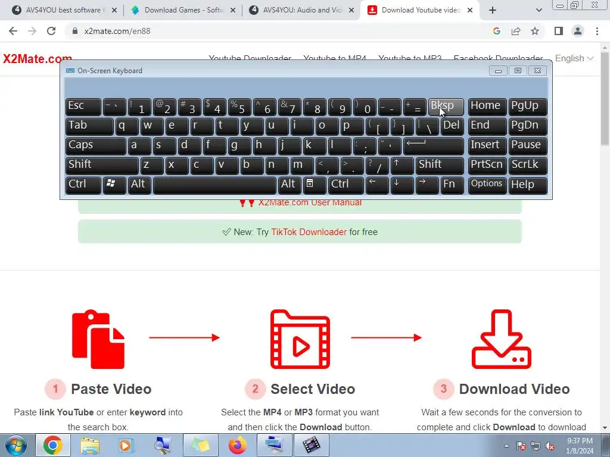Open the tab search chevron in Chrome
610x457 pixels.
point(539,10)
